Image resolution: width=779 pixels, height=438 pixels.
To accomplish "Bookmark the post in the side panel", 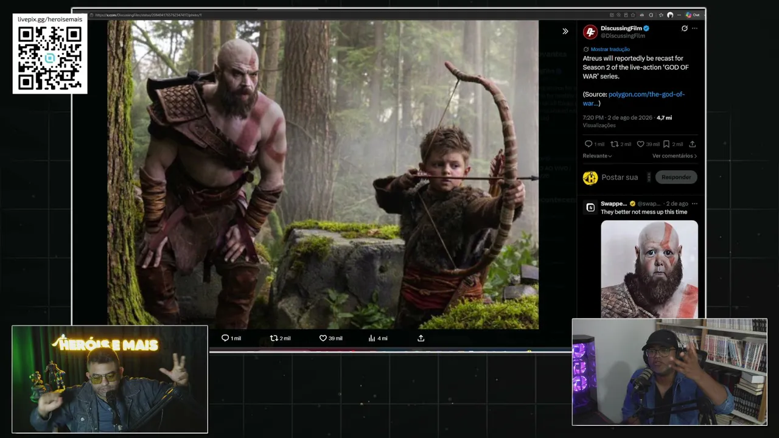I will coord(666,144).
